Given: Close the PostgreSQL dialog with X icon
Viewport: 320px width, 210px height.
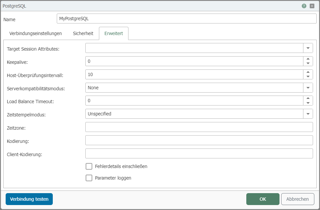Looking at the screenshot, I should click(x=312, y=6).
